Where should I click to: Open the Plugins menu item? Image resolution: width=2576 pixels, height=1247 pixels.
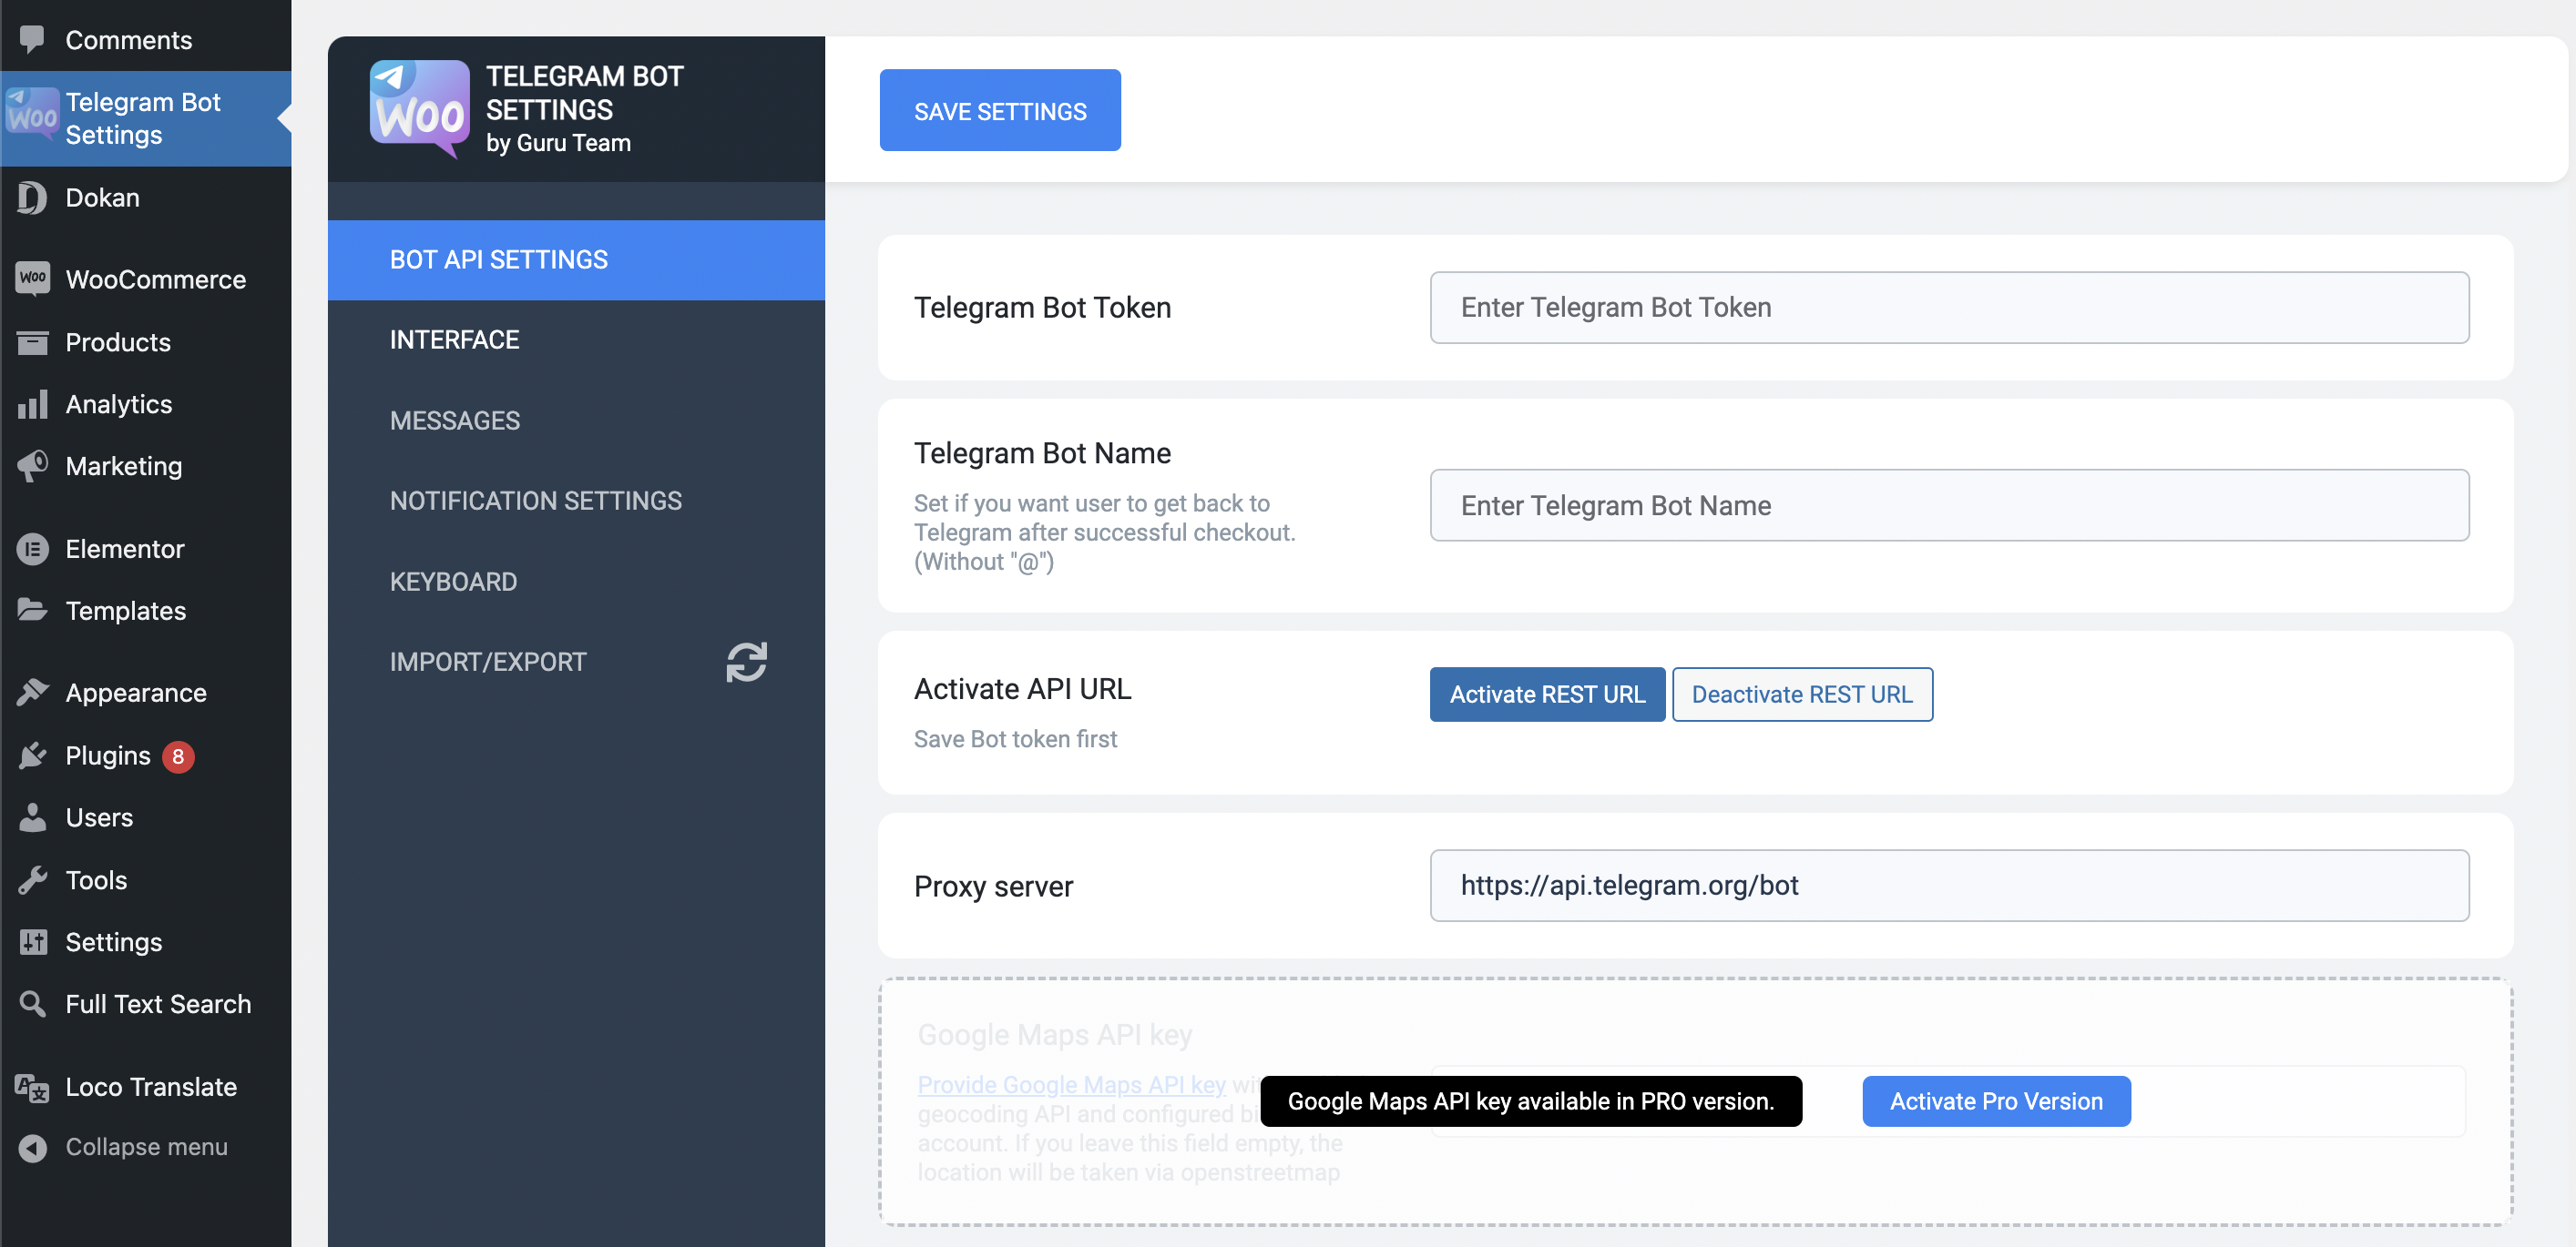pyautogui.click(x=146, y=755)
